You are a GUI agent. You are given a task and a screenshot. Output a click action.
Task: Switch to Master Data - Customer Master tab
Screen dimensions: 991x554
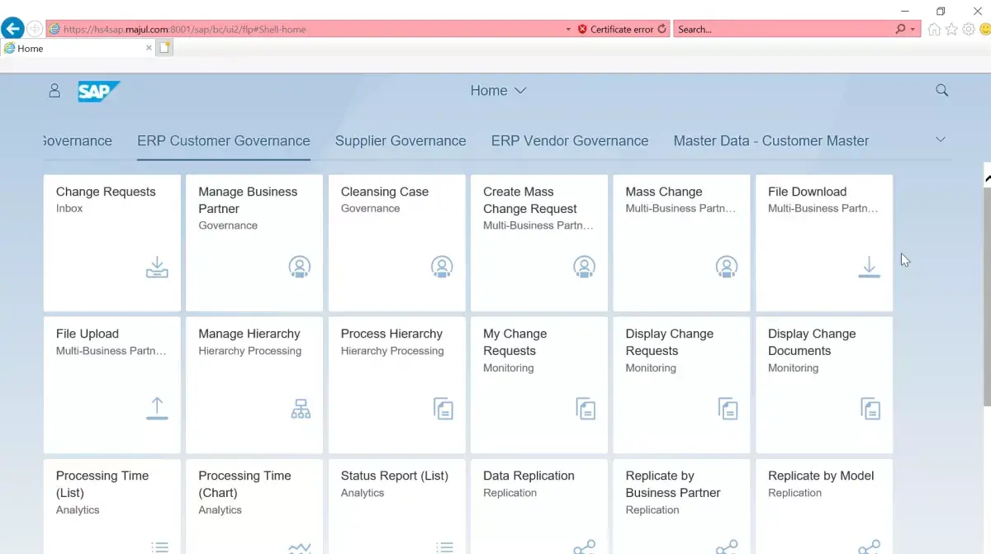point(771,141)
